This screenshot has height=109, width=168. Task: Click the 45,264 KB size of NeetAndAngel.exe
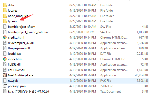[x=141, y=75]
